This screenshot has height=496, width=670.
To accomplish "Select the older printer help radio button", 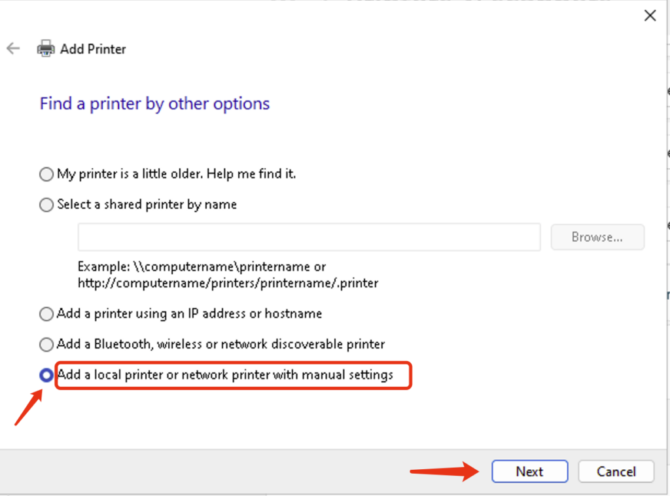I will point(46,174).
